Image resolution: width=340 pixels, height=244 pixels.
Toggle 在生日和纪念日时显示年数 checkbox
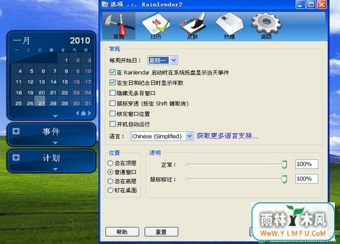pyautogui.click(x=112, y=82)
